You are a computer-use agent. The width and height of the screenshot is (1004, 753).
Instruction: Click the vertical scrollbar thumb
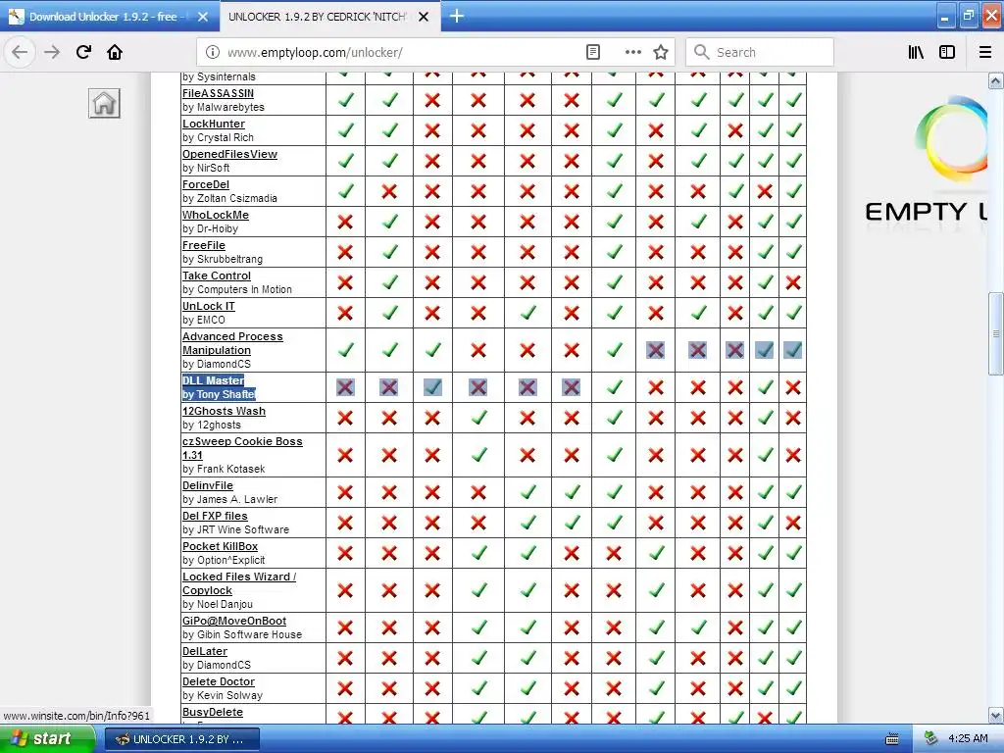coord(995,333)
